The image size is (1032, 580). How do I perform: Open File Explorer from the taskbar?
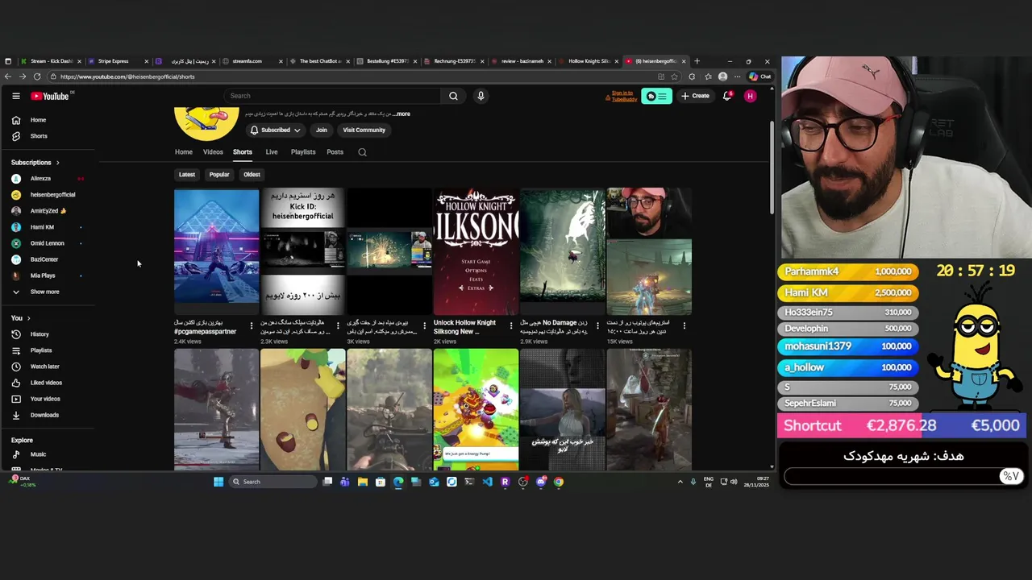click(x=363, y=482)
